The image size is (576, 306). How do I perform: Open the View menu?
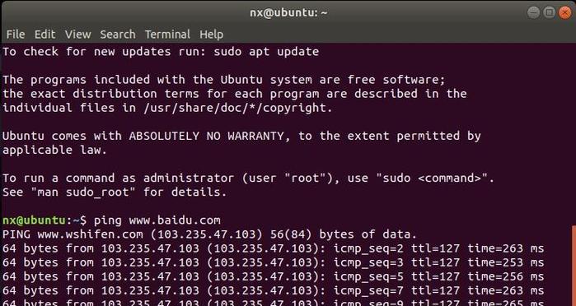pos(78,35)
